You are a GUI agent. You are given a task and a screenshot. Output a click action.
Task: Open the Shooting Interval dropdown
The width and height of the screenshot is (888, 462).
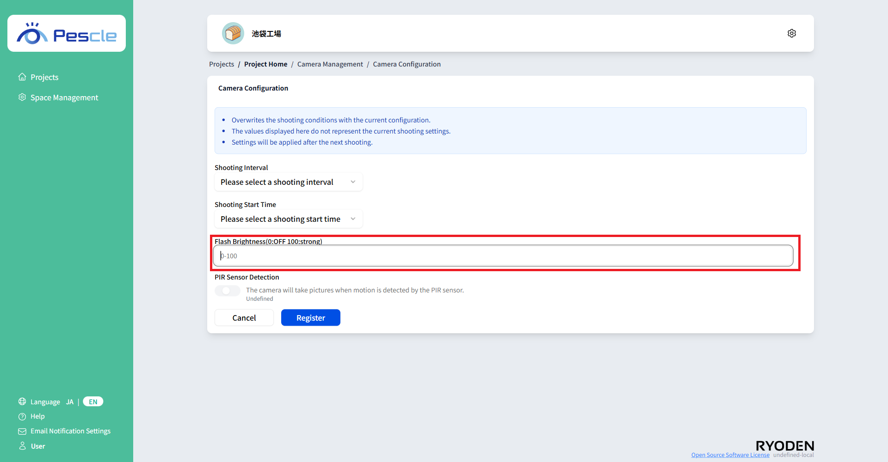point(288,182)
